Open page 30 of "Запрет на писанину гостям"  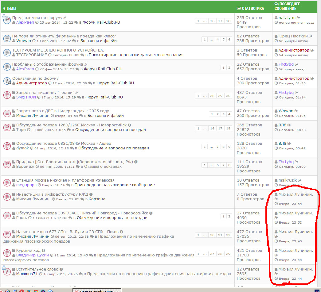228,96
